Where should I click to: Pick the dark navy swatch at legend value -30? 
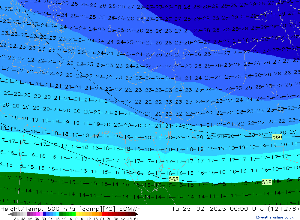[x=45, y=214]
